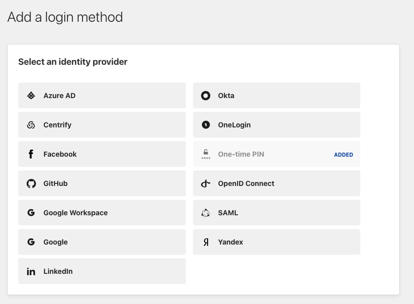
Task: Click the Yandex 'Я' logo icon
Action: [205, 242]
